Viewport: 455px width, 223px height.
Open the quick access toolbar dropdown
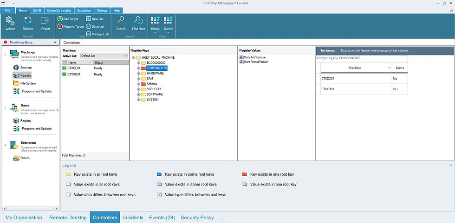pyautogui.click(x=13, y=3)
